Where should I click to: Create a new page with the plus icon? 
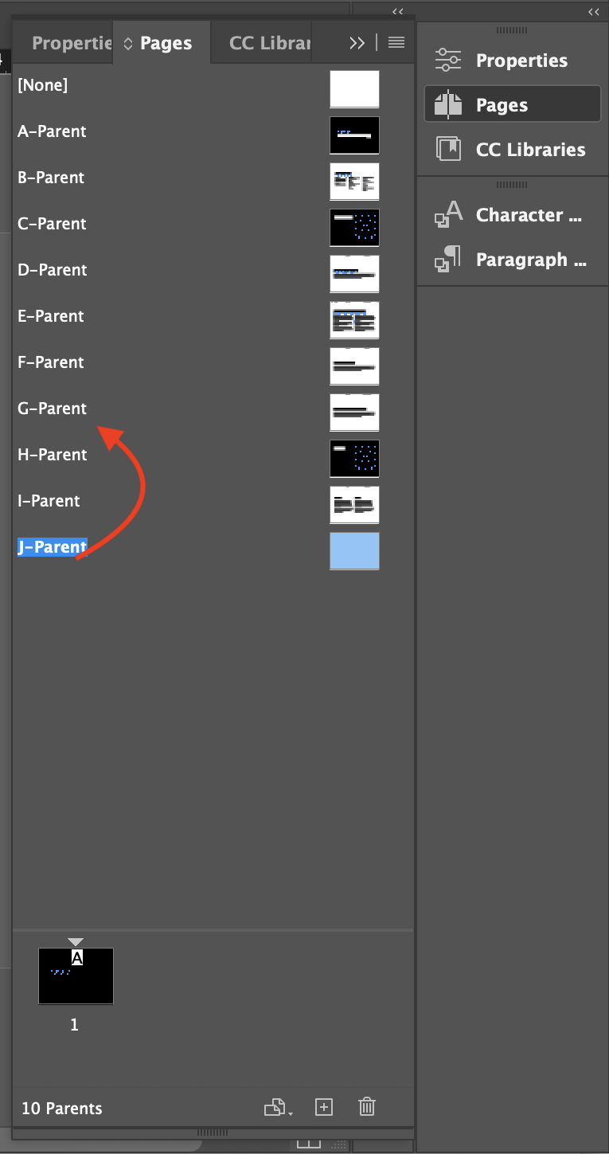click(323, 1106)
